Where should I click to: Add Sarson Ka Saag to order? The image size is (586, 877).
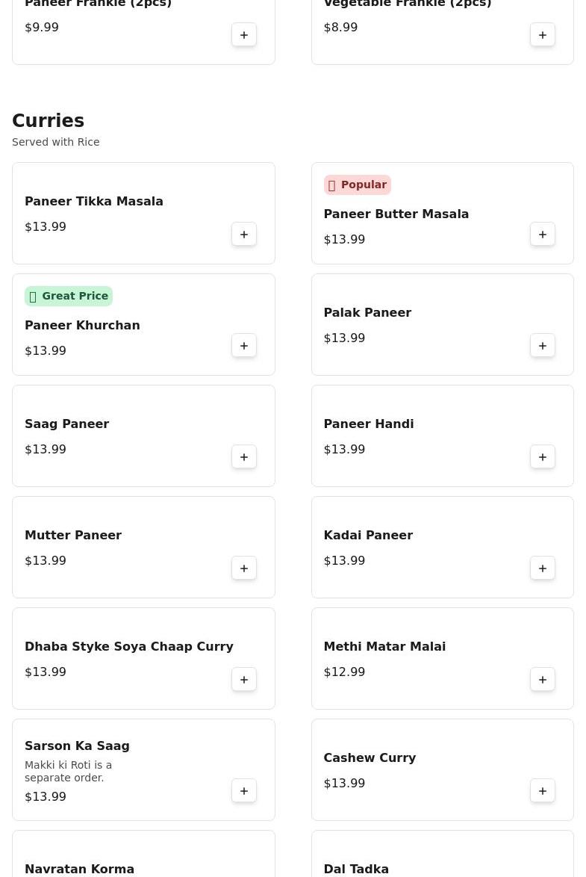pyautogui.click(x=244, y=791)
